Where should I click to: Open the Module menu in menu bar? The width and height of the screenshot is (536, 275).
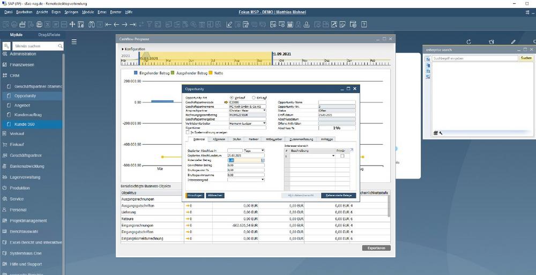[x=88, y=12]
